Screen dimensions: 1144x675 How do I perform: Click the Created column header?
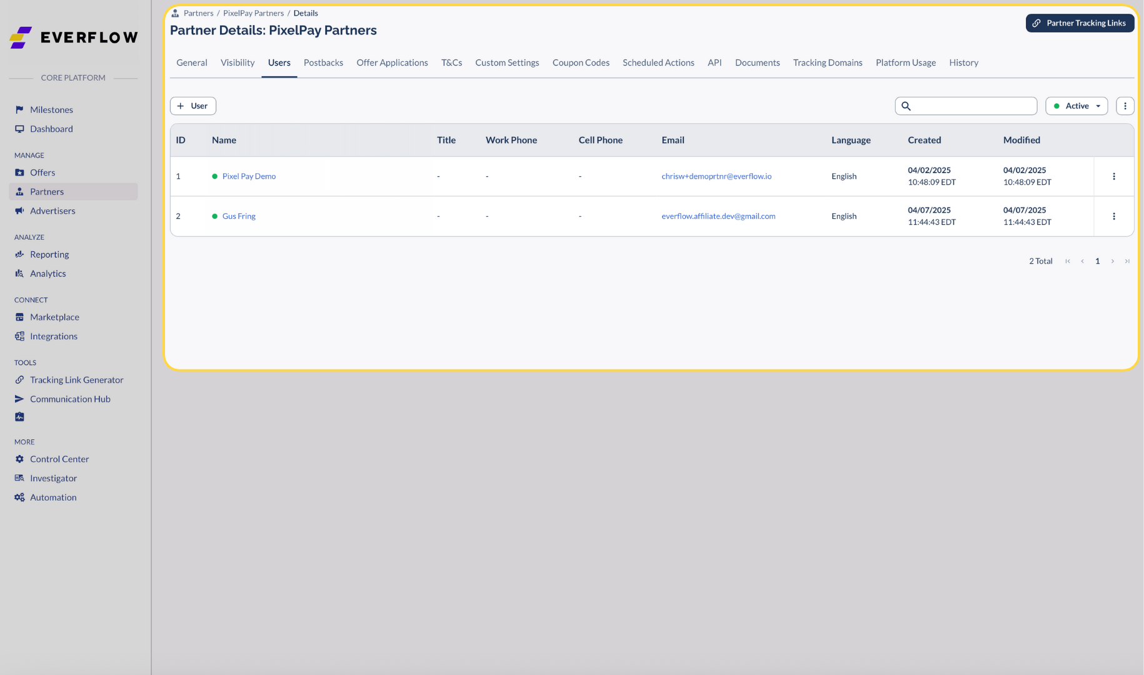pyautogui.click(x=924, y=140)
